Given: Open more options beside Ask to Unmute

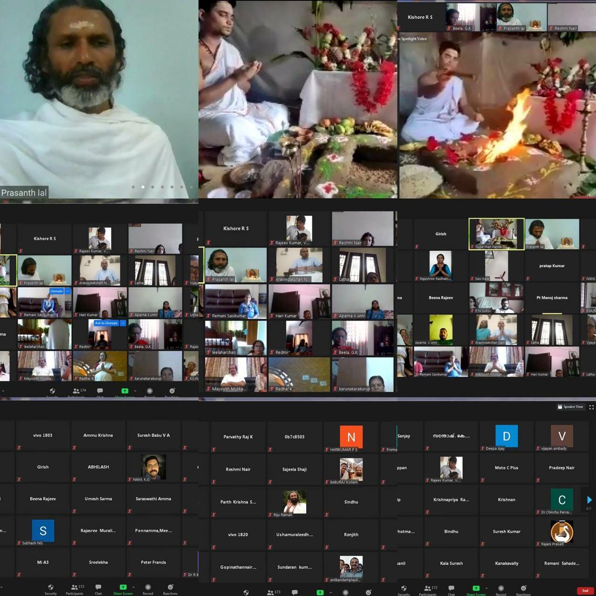Looking at the screenshot, I should 123,323.
